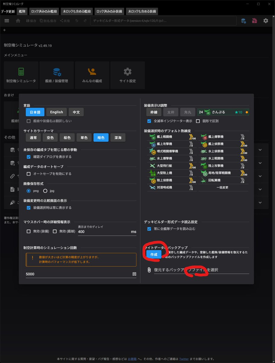
Task: Open proficiency level for 水上戦闘機
Action: [x=244, y=159]
